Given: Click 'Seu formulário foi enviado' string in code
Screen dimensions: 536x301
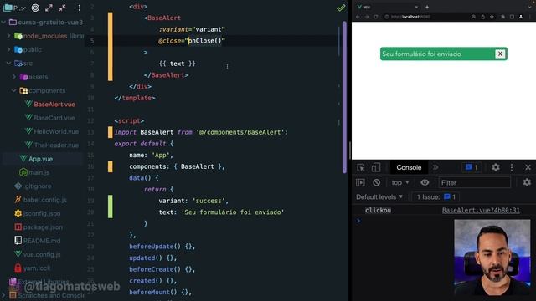Looking at the screenshot, I should coord(233,212).
